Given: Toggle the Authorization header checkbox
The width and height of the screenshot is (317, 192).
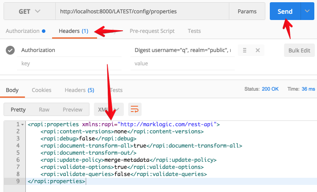Looking at the screenshot, I should [x=10, y=50].
